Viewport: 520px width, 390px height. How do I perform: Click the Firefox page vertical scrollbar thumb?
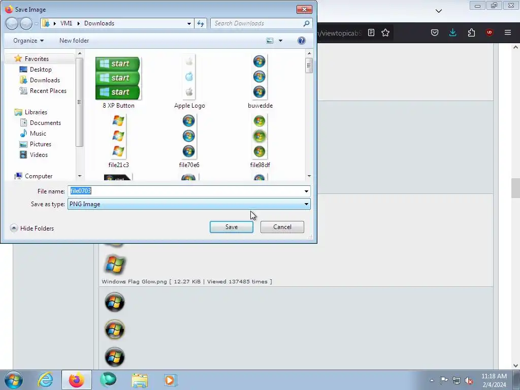point(515,188)
